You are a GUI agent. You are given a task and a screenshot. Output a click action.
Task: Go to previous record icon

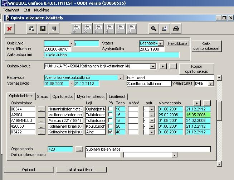click(x=109, y=29)
